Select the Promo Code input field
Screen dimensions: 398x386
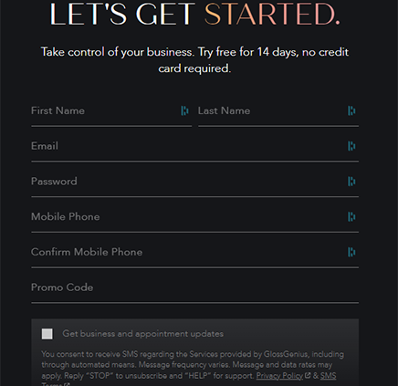coord(194,290)
